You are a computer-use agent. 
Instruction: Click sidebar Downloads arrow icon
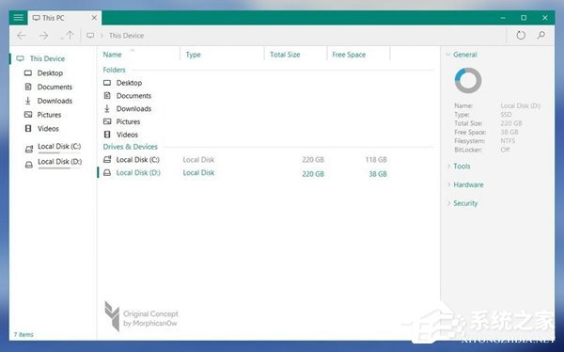pos(28,101)
